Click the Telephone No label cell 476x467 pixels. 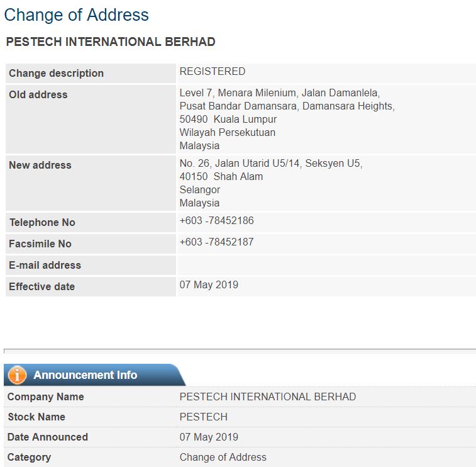click(91, 222)
